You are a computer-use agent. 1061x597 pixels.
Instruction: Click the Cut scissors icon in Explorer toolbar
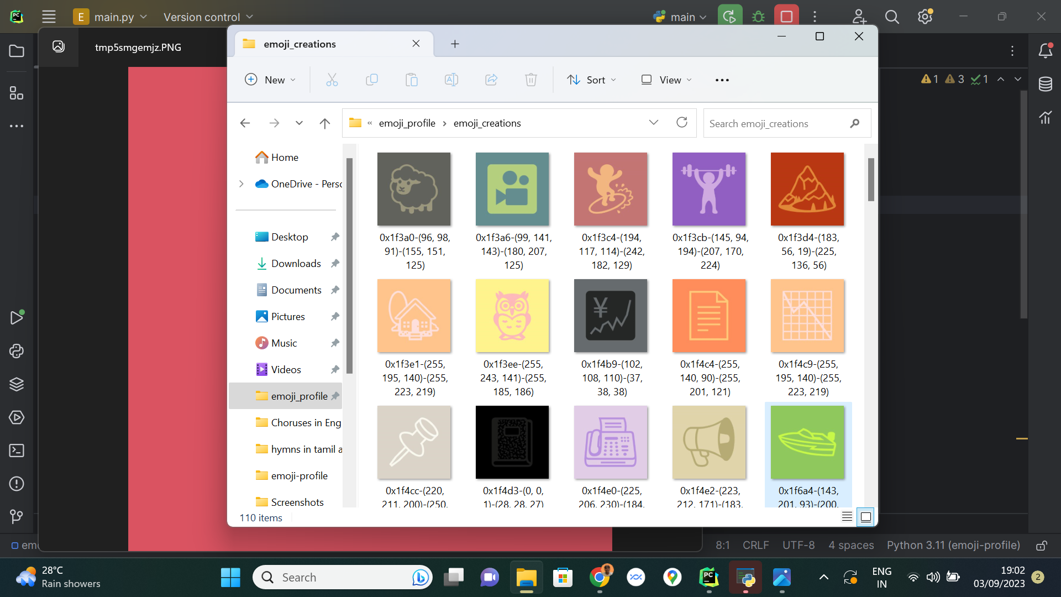click(332, 80)
